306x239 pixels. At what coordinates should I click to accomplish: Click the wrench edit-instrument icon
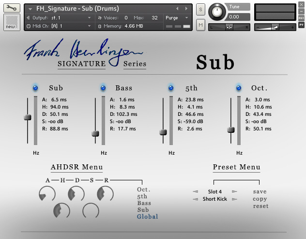(11, 8)
